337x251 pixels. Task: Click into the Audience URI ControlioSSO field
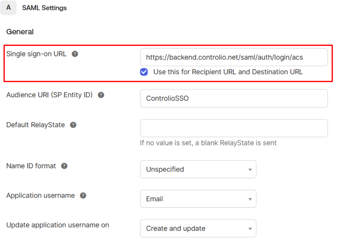(x=234, y=98)
